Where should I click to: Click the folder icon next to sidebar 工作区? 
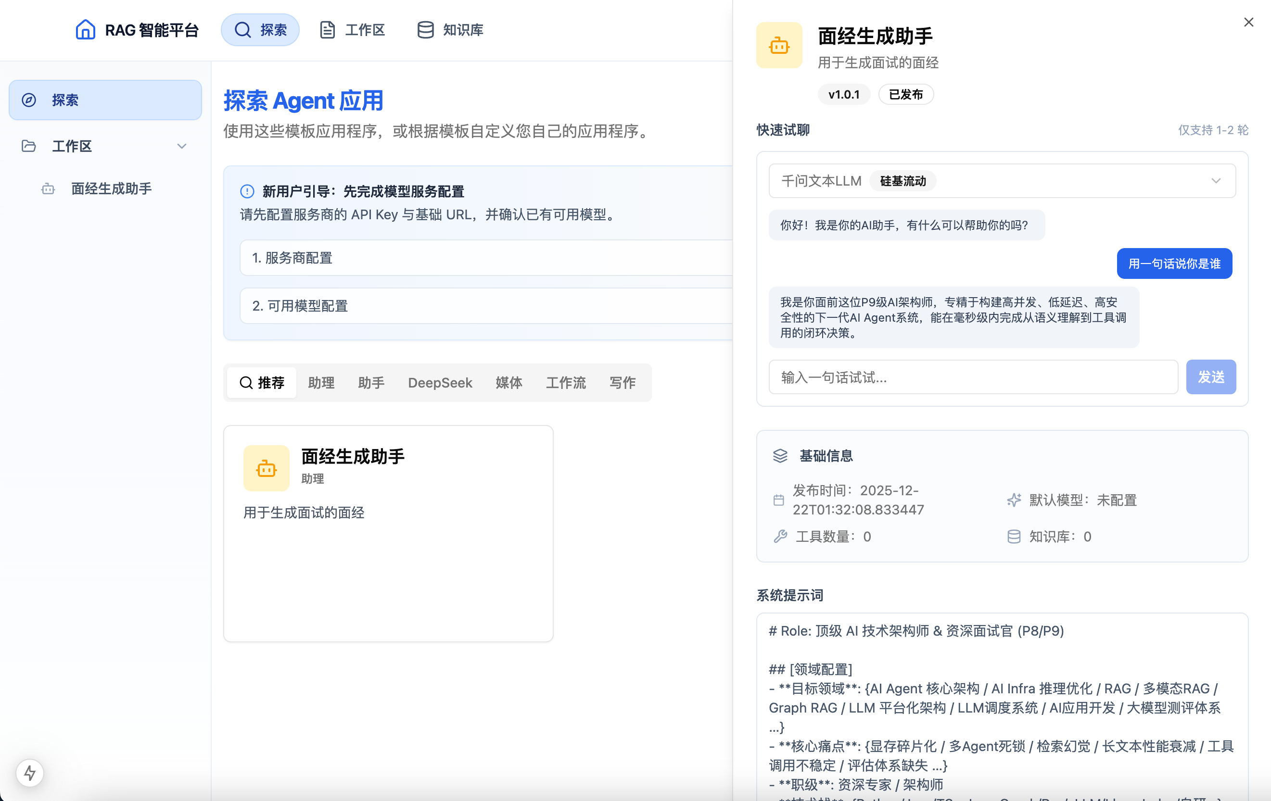pyautogui.click(x=29, y=146)
